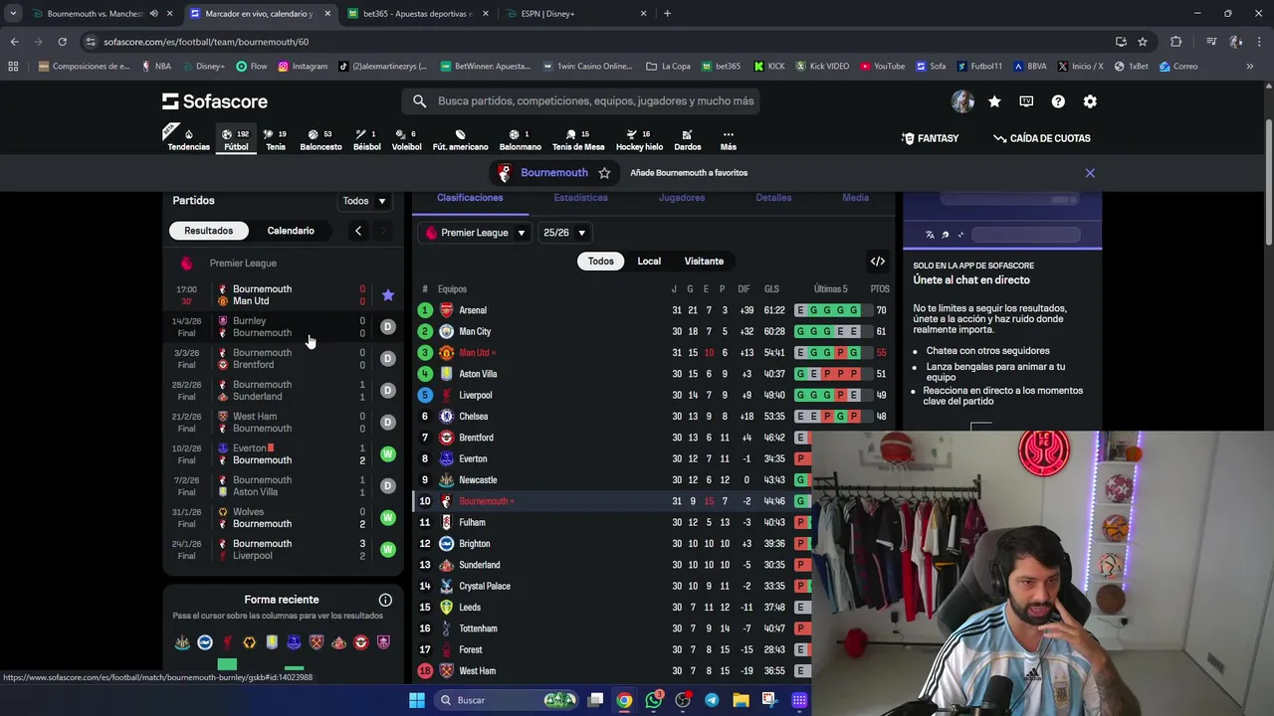Show more bookmarks chevron

[x=1249, y=67]
